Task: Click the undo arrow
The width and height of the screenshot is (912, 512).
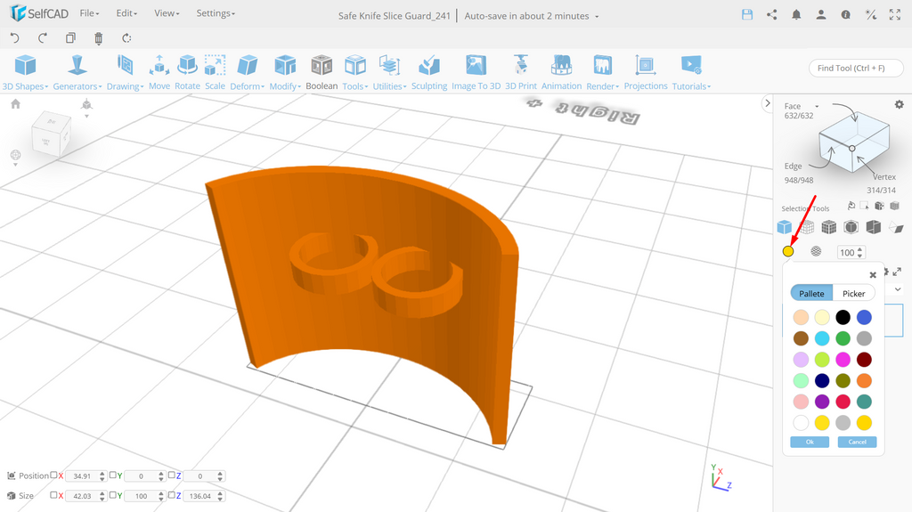Action: [x=15, y=37]
